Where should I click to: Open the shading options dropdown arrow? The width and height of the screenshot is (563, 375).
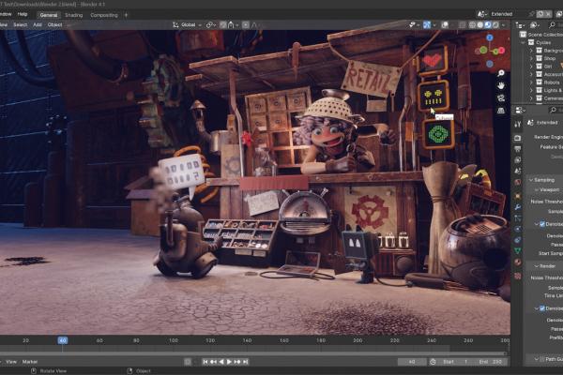[504, 24]
